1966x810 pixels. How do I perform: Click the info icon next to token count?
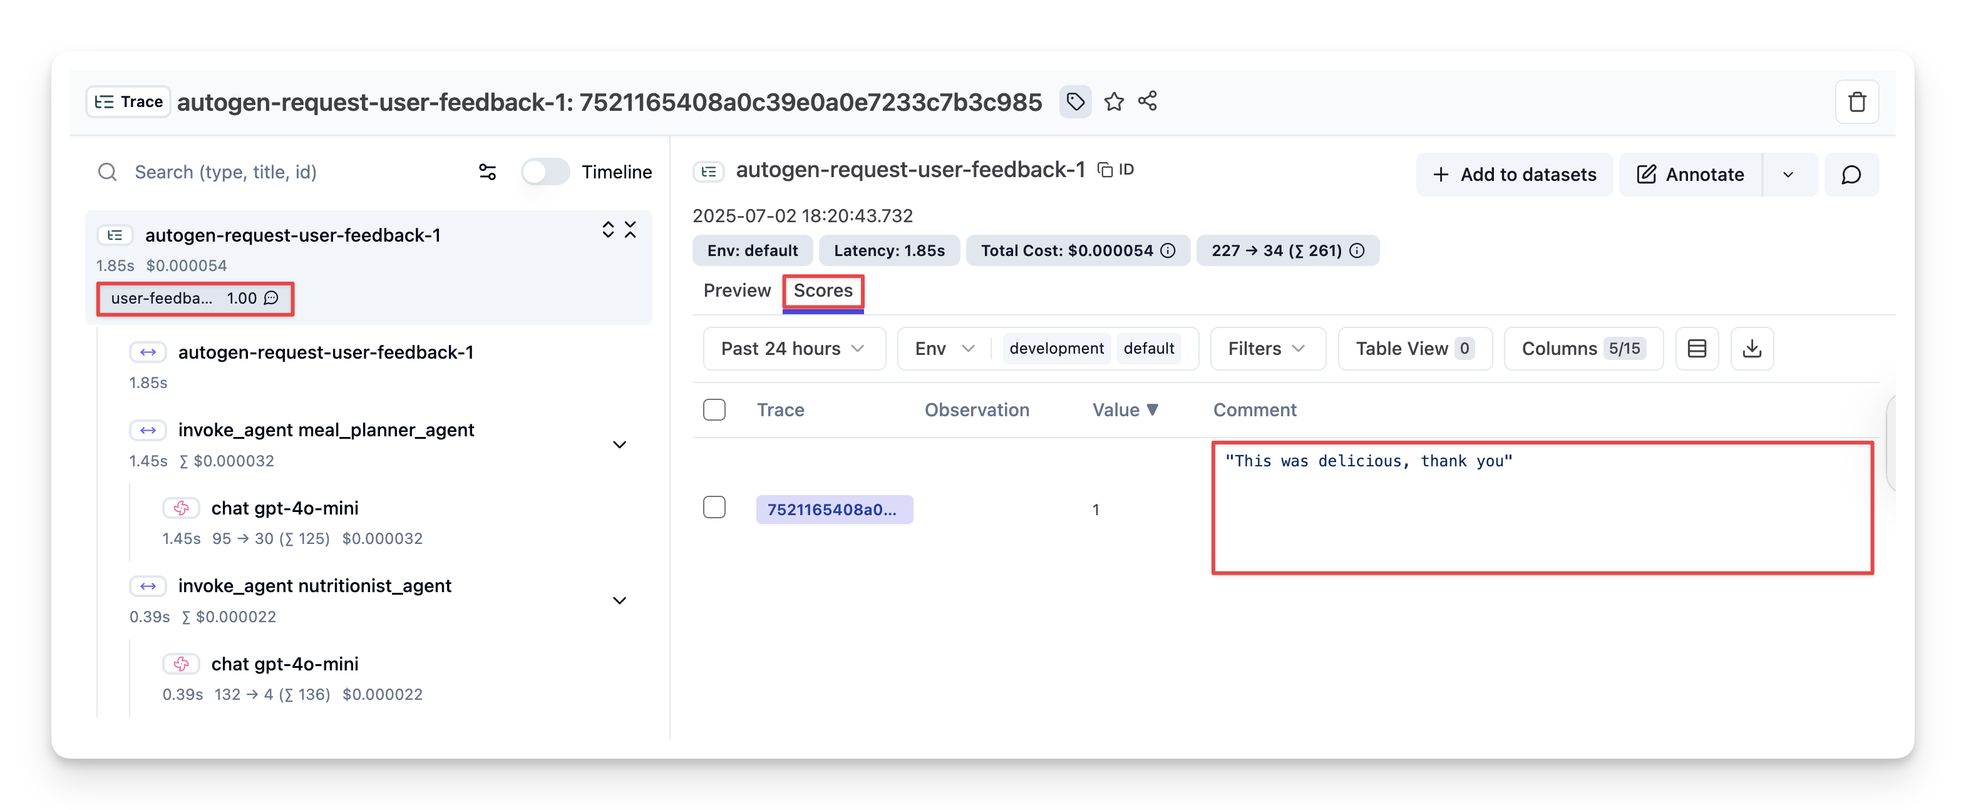point(1356,251)
